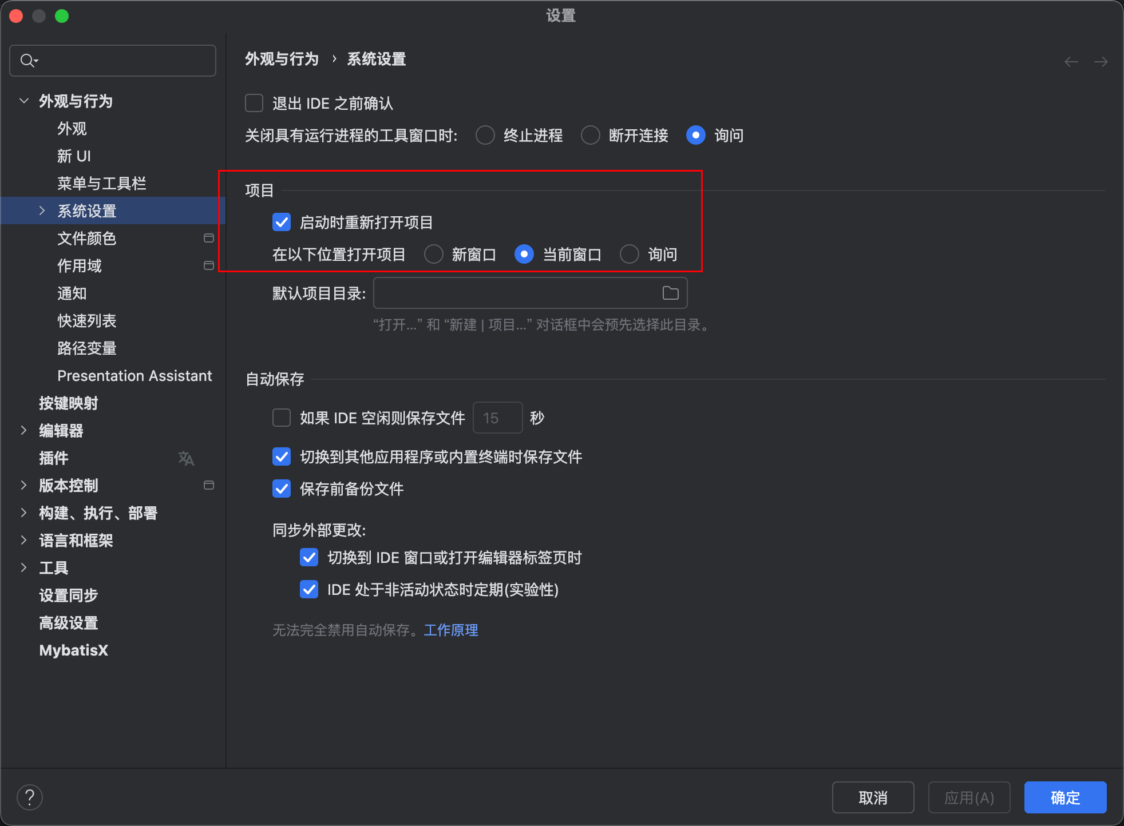Select 询问 for closing tool windows
This screenshot has height=826, width=1124.
(696, 136)
